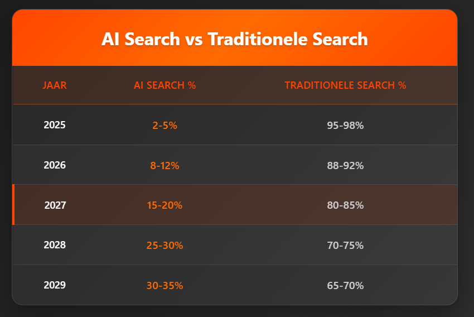Click the AI SEARCH % column header
This screenshot has width=474, height=317.
165,85
